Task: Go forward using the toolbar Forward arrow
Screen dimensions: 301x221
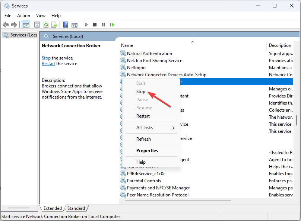Action: tap(14, 25)
